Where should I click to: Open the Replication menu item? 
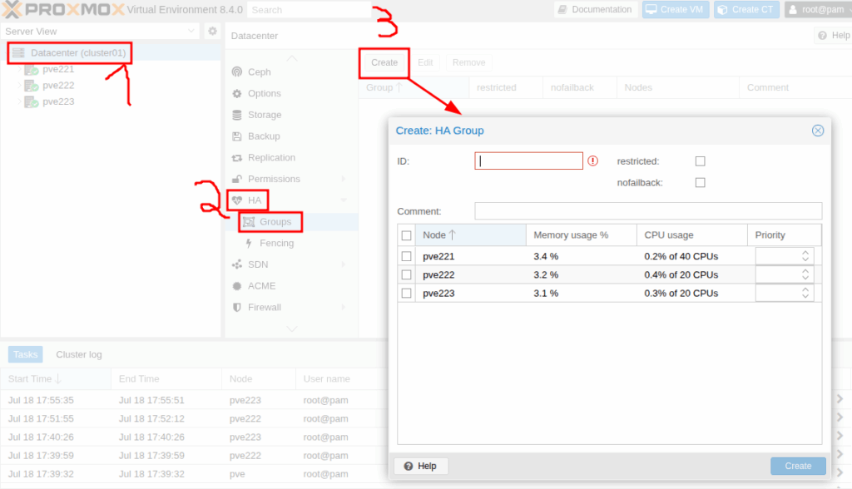pos(291,157)
